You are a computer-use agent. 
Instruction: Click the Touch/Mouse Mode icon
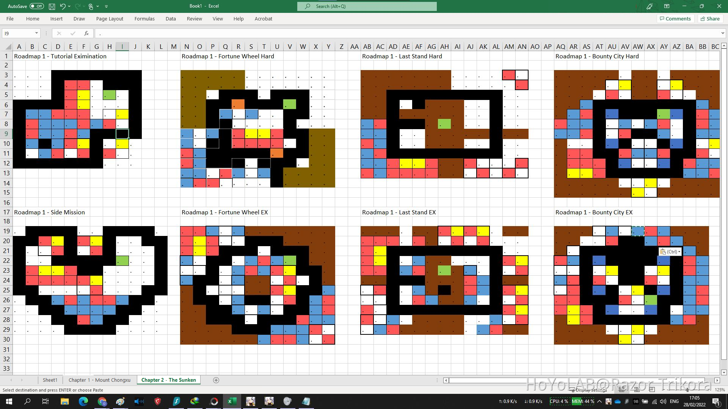[x=91, y=6]
